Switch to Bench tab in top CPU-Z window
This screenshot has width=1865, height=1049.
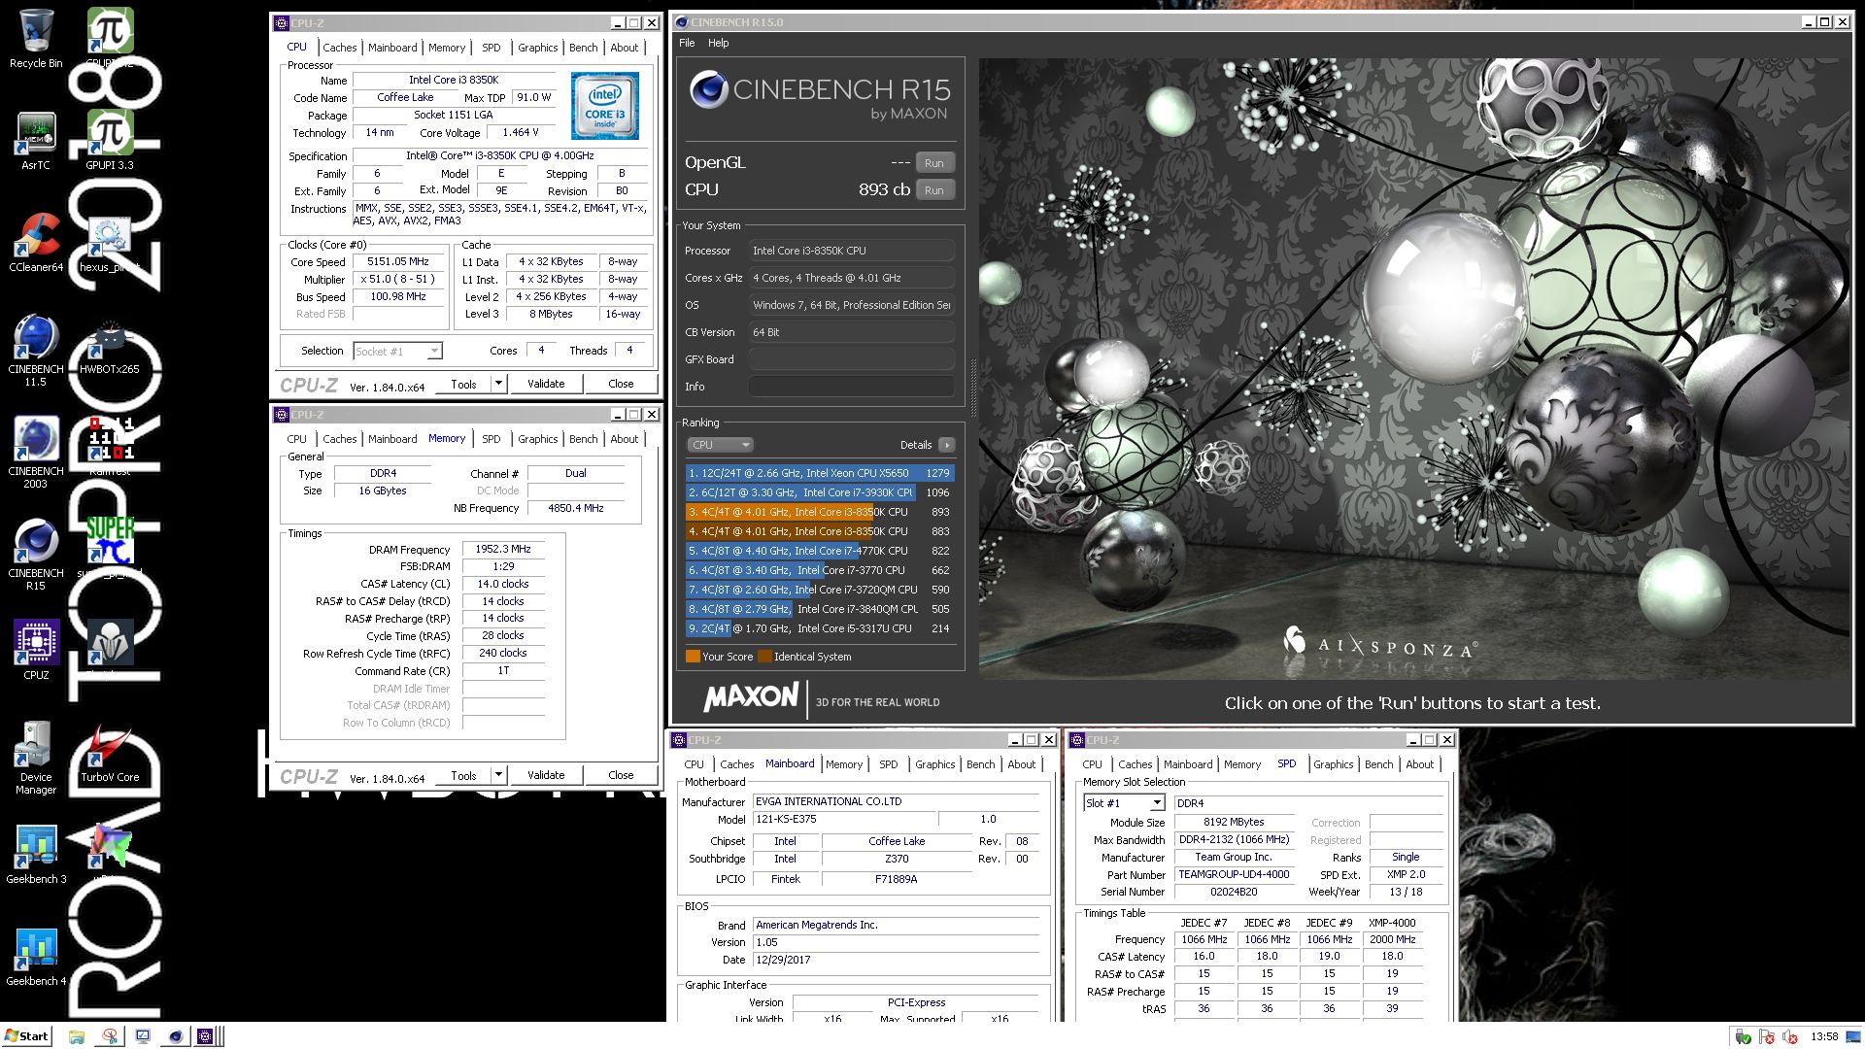(584, 48)
